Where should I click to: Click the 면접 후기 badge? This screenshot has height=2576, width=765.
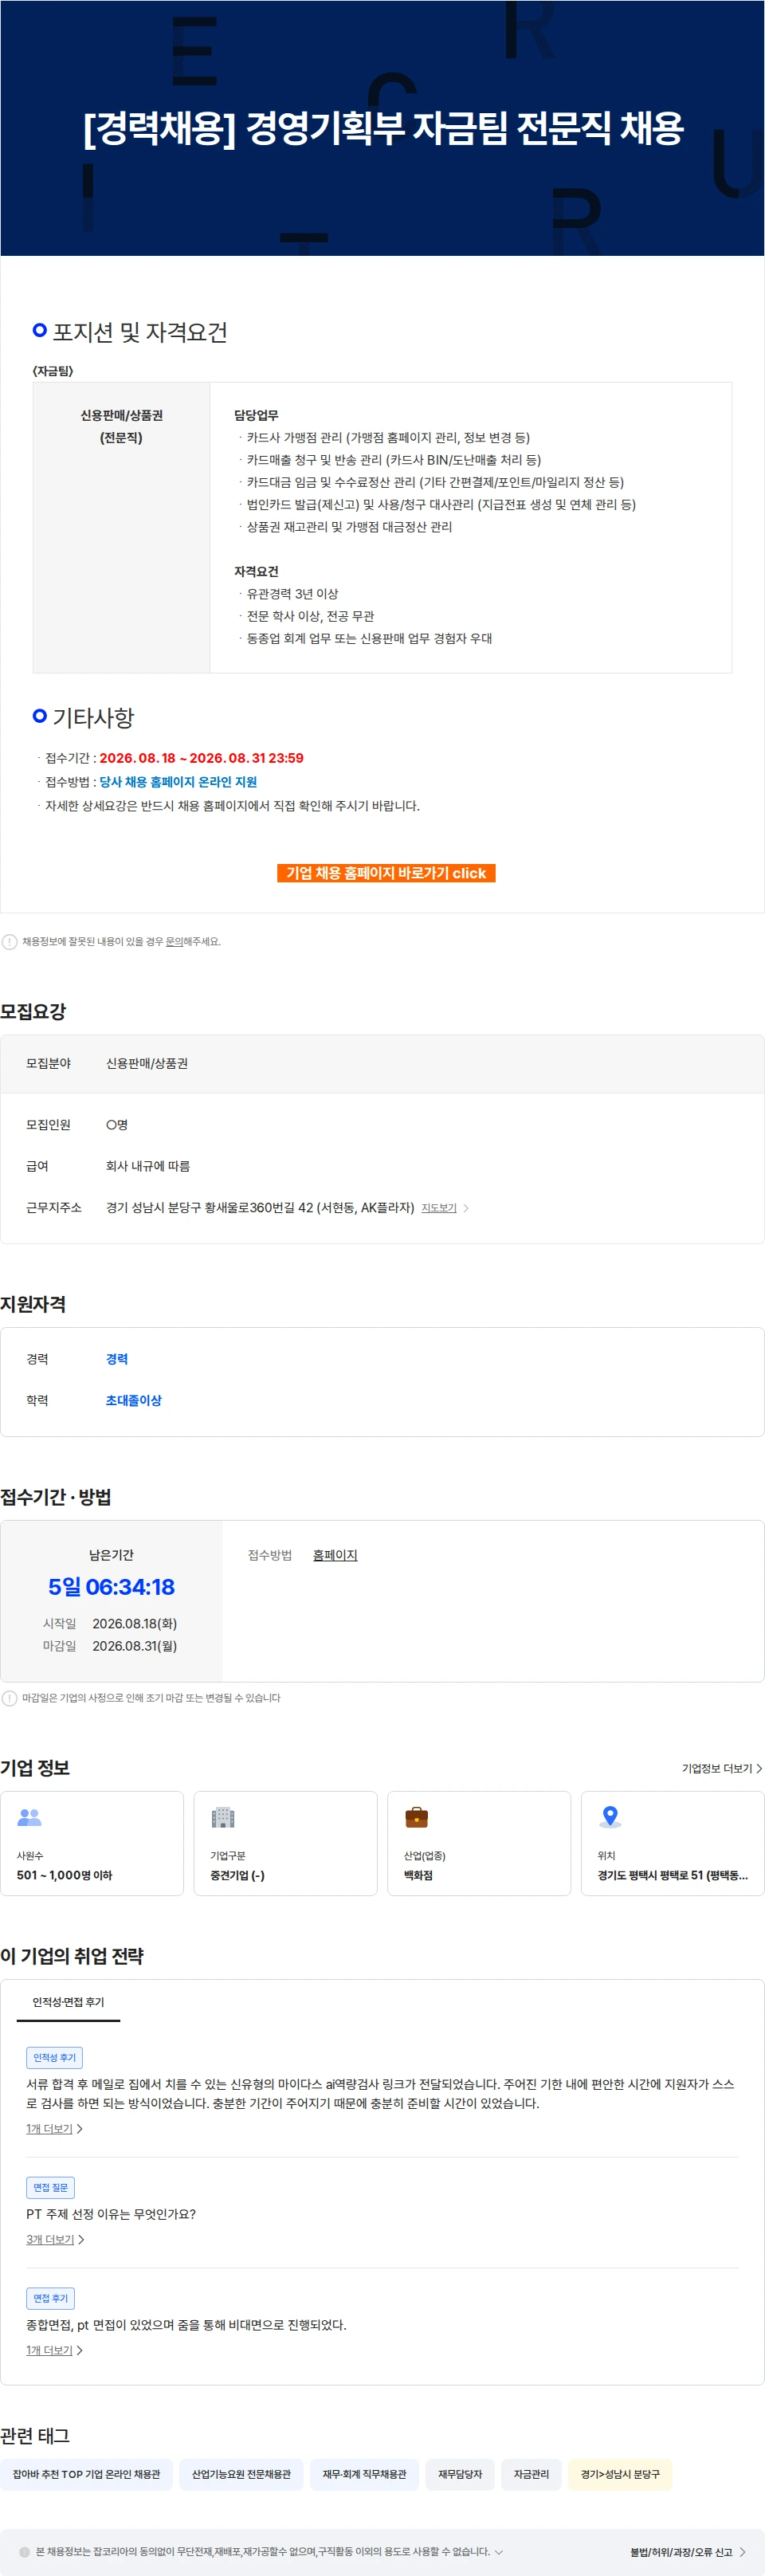[50, 2298]
